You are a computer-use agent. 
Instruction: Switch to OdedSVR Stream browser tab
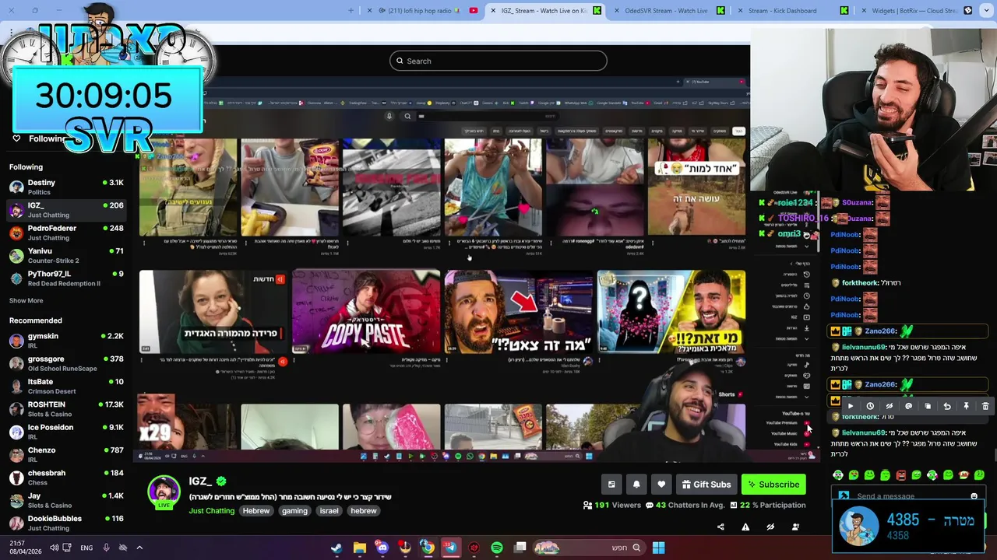tap(668, 11)
